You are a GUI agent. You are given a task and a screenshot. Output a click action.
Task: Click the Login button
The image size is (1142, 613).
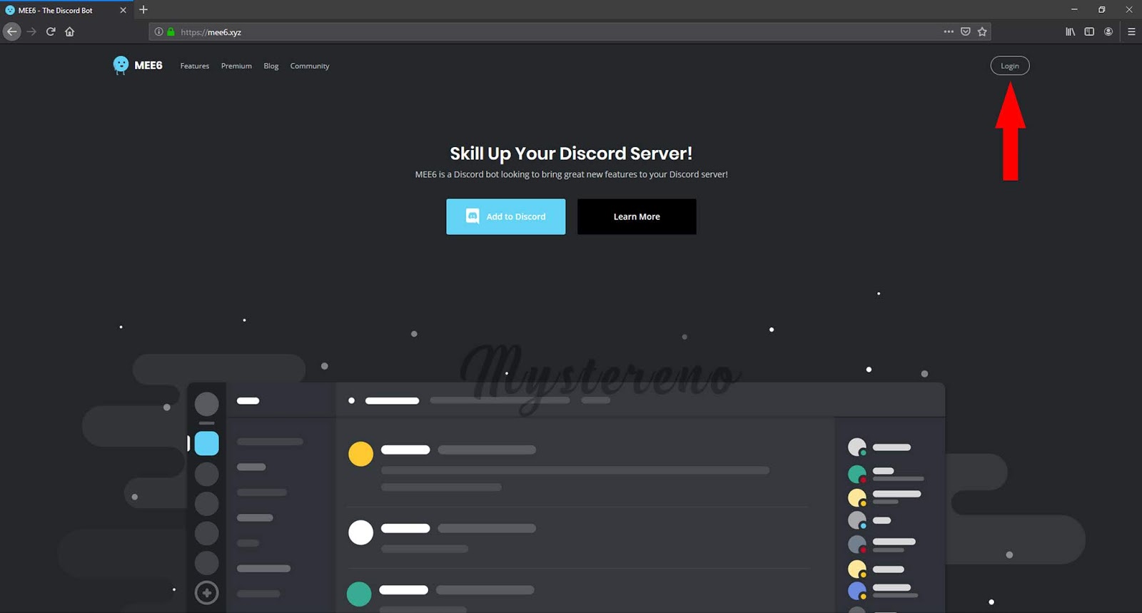coord(1010,66)
